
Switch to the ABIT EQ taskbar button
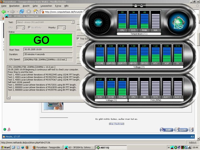(111, 147)
